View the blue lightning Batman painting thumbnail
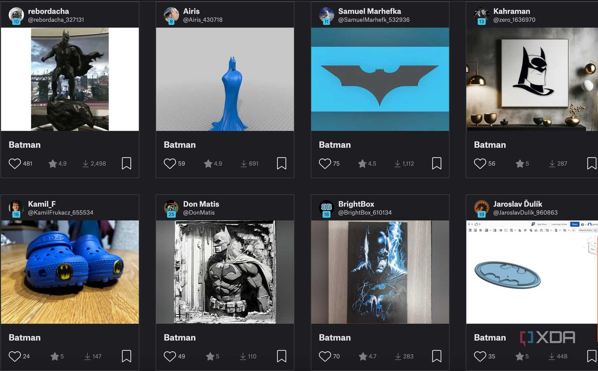The width and height of the screenshot is (598, 371). tap(380, 272)
